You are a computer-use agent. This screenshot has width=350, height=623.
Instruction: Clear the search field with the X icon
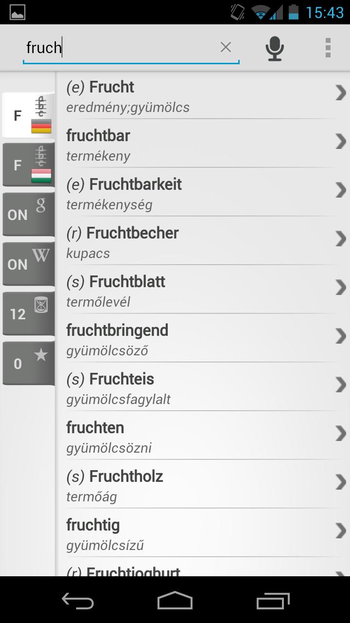[226, 47]
